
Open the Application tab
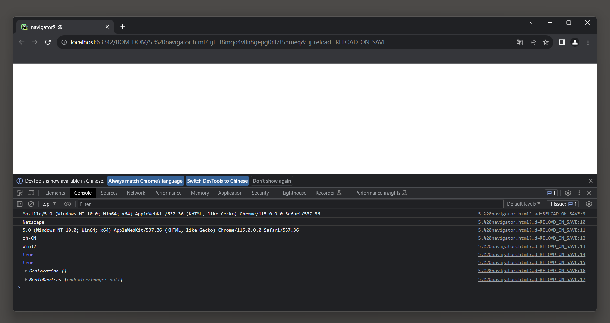pos(230,193)
